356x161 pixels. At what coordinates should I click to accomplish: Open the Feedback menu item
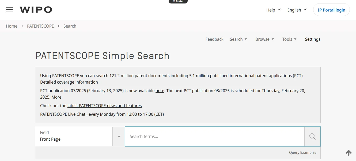tap(214, 39)
